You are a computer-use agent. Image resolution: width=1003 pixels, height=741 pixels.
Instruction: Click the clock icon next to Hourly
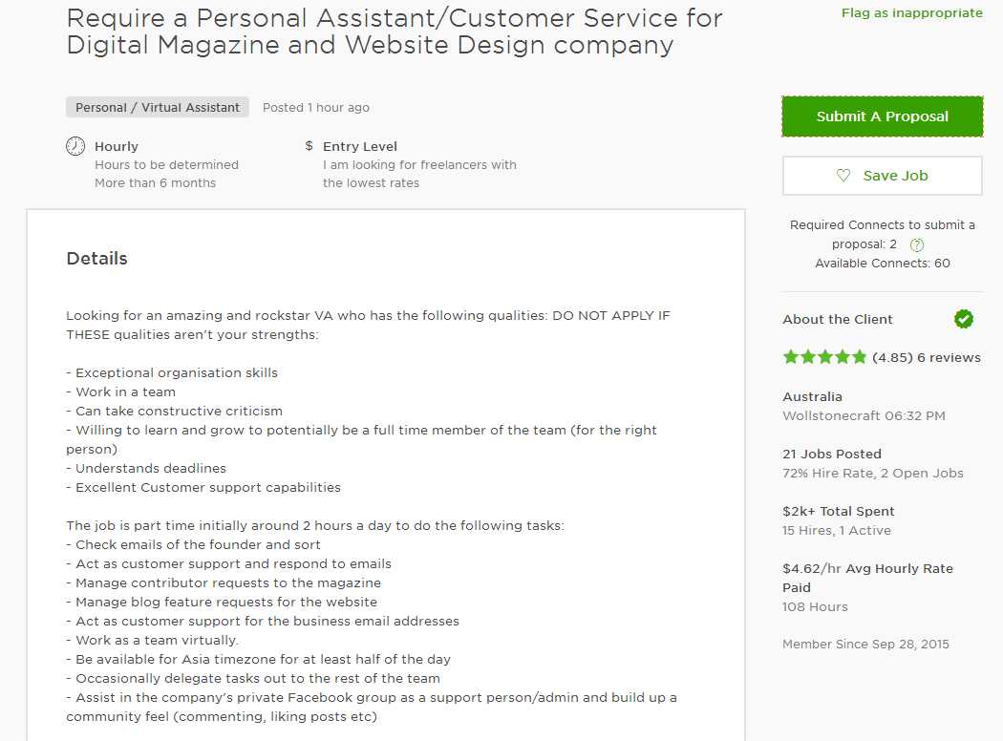(75, 146)
